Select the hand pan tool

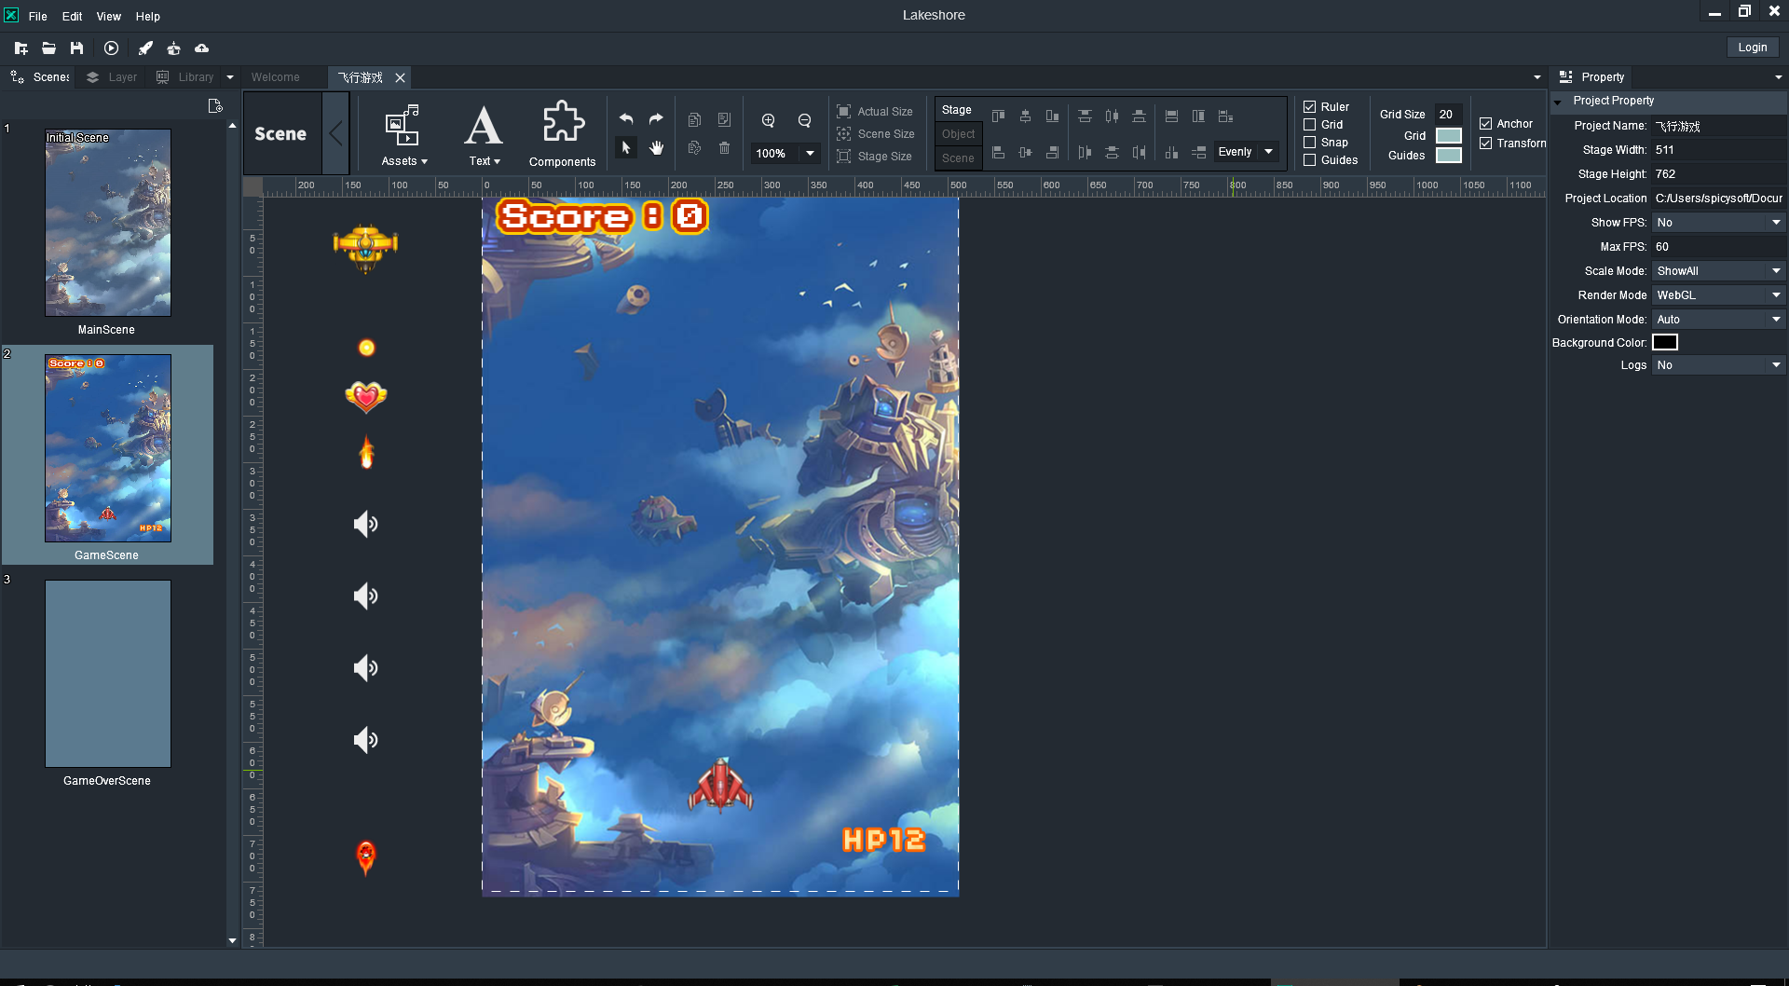click(656, 147)
